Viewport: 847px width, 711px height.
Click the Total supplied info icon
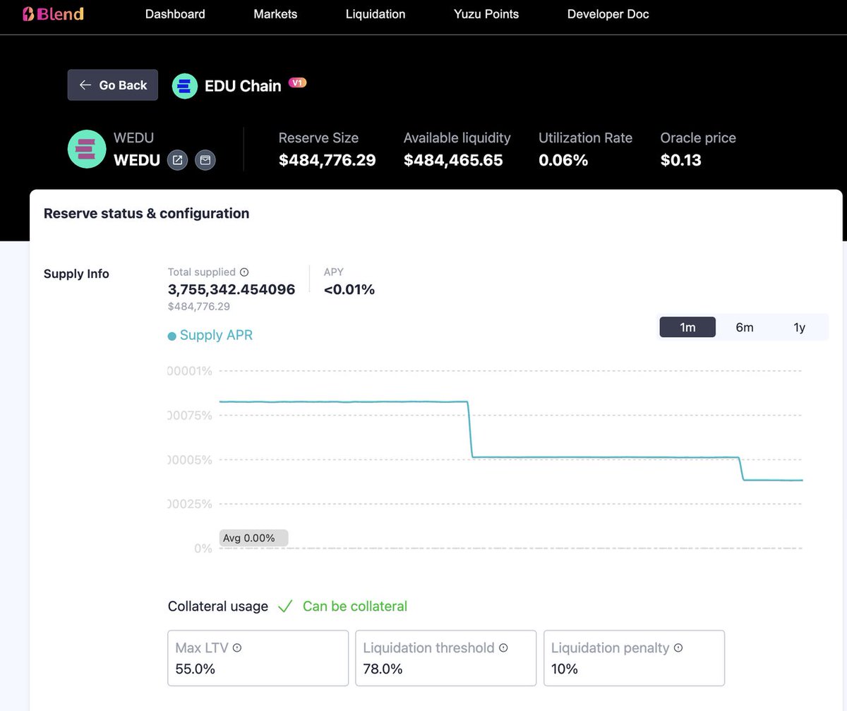244,272
